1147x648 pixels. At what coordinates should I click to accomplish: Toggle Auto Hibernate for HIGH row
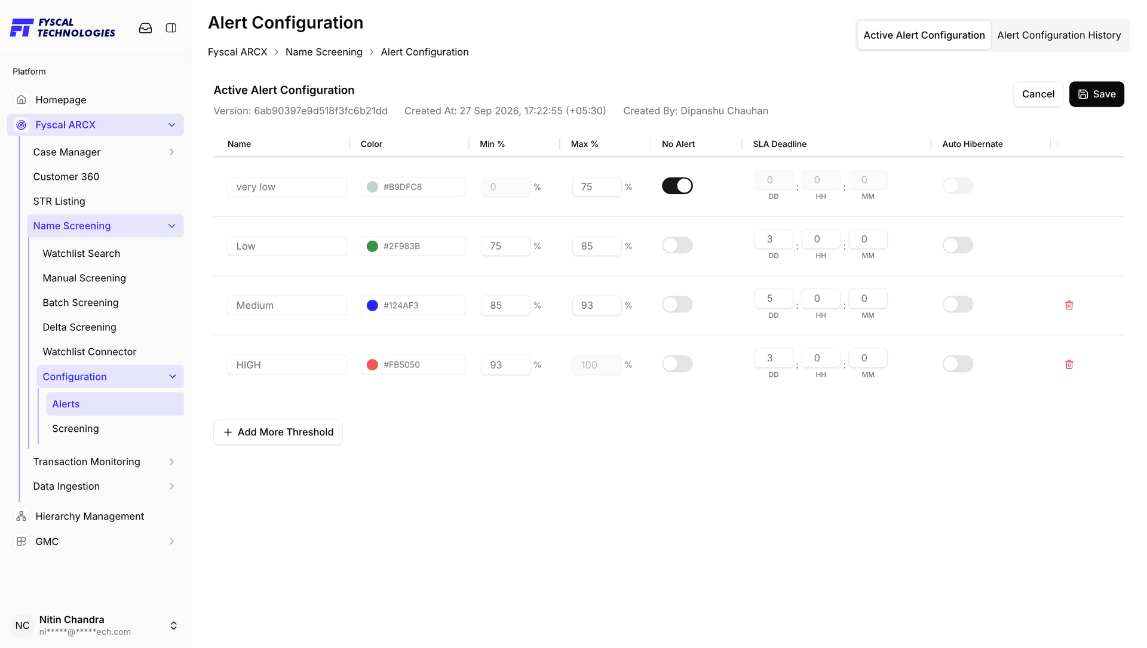pyautogui.click(x=958, y=364)
